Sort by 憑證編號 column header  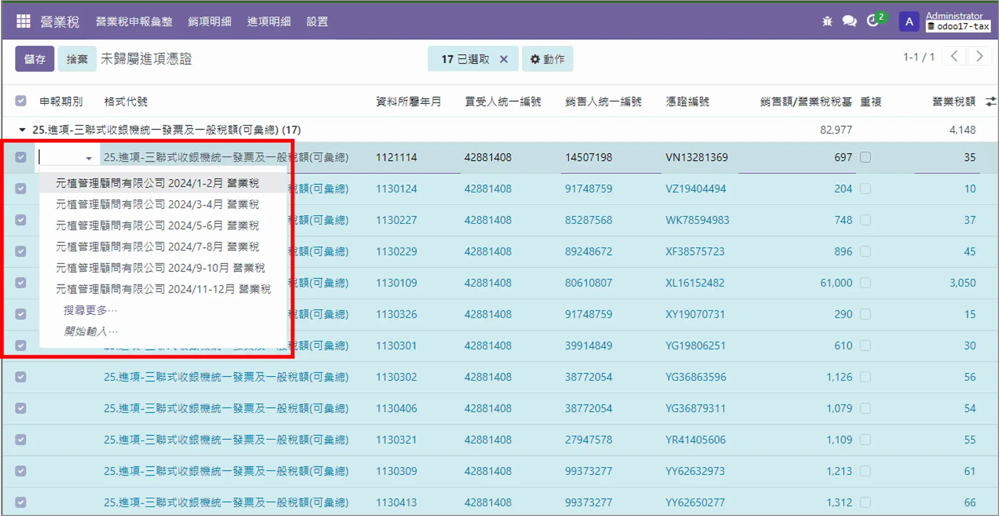click(x=687, y=101)
